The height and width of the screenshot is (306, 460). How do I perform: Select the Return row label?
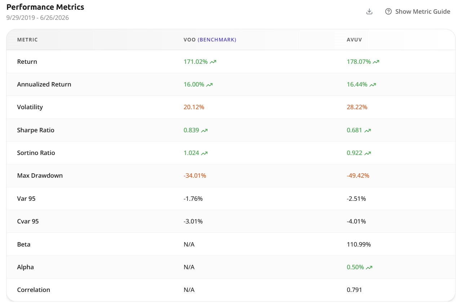coord(27,62)
